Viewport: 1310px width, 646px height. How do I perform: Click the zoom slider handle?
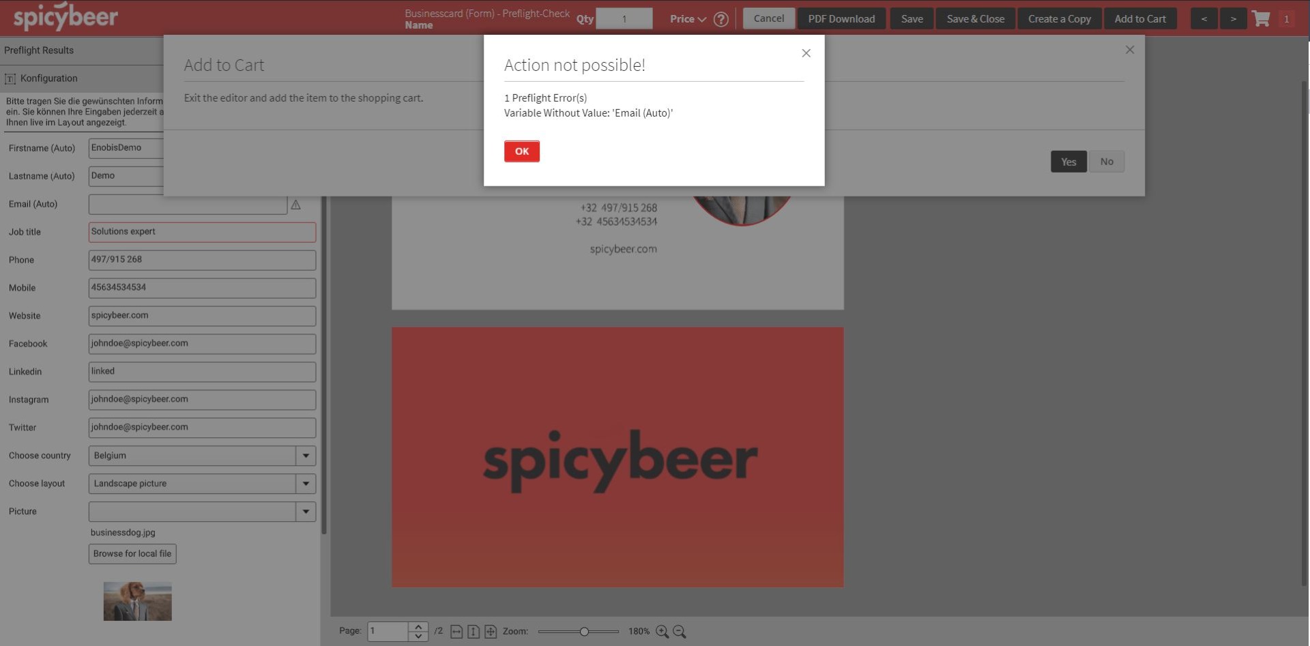(x=584, y=632)
